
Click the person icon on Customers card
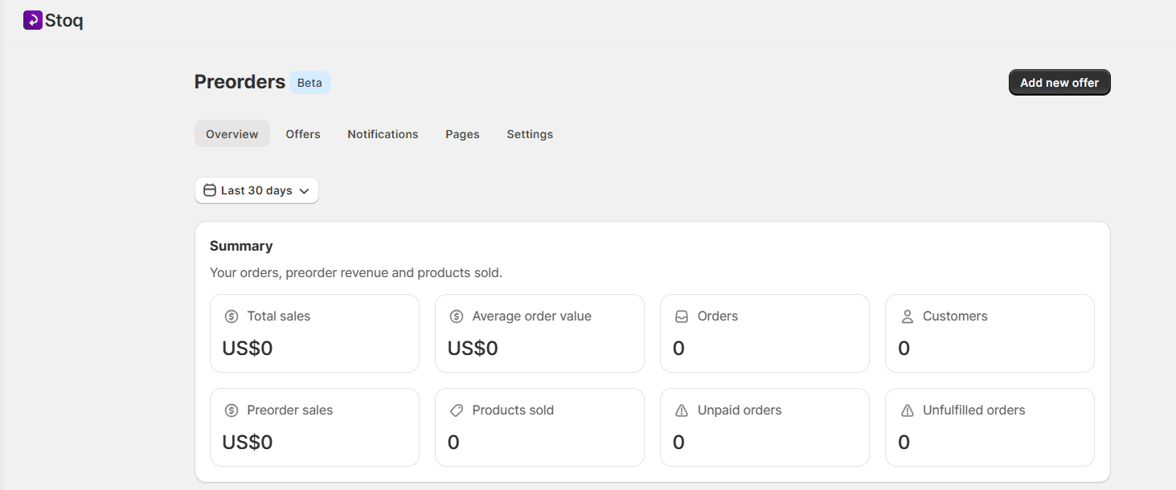[908, 316]
